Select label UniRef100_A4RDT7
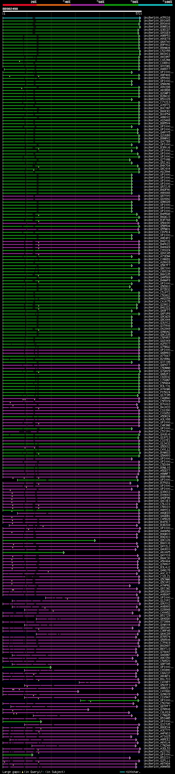 point(157,69)
